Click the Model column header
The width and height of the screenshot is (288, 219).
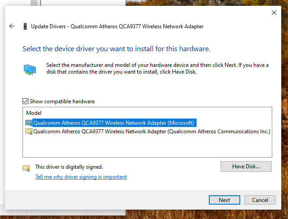pos(34,113)
